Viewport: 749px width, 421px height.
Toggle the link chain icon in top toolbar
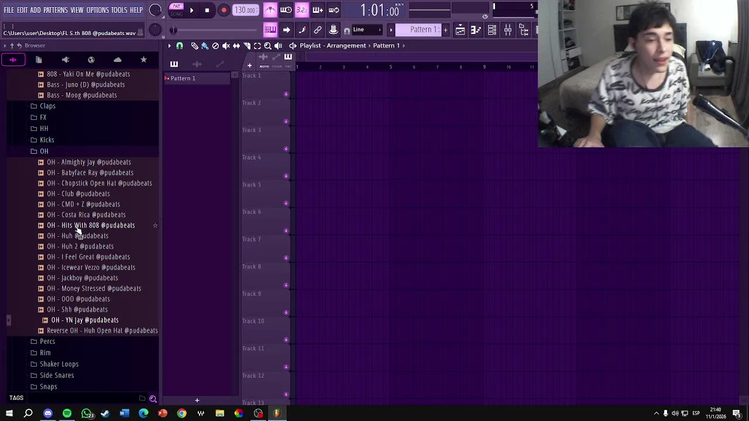(x=318, y=30)
